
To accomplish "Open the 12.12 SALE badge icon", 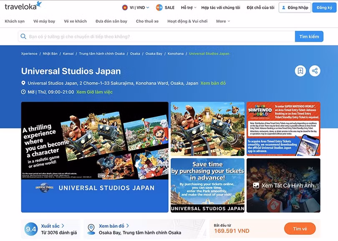I will 159,8.
